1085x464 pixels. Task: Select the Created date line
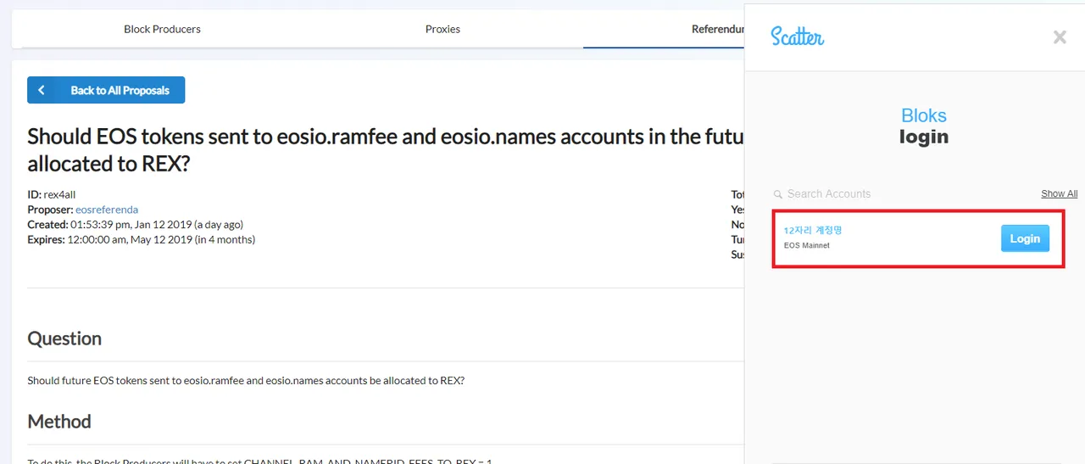click(135, 225)
